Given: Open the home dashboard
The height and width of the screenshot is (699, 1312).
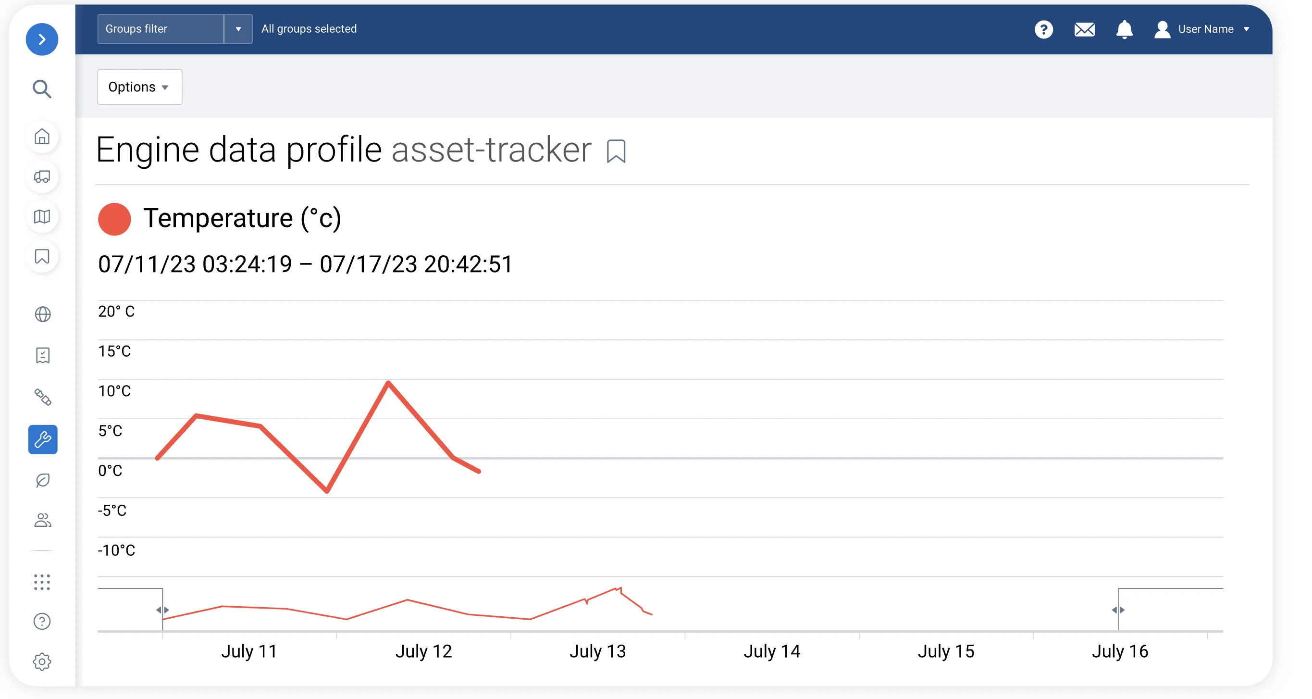Looking at the screenshot, I should pyautogui.click(x=42, y=137).
